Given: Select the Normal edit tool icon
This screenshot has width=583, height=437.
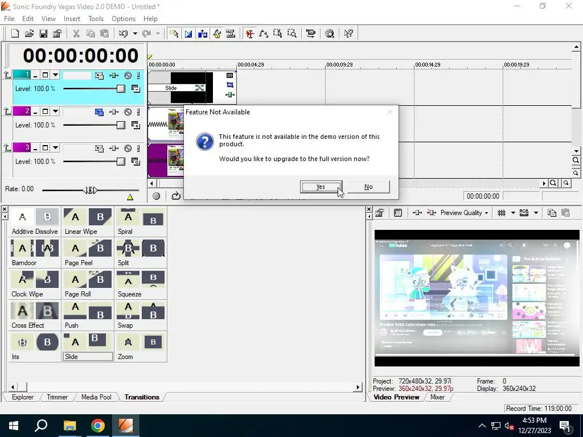Looking at the screenshot, I should [250, 34].
